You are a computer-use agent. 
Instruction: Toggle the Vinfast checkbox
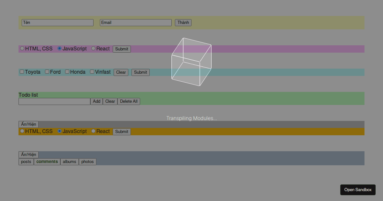92,72
